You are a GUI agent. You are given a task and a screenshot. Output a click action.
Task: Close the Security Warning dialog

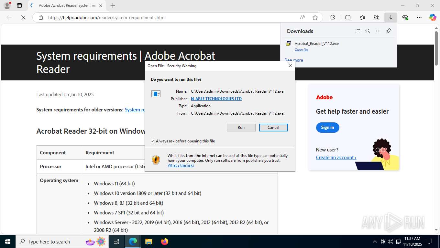pyautogui.click(x=290, y=66)
